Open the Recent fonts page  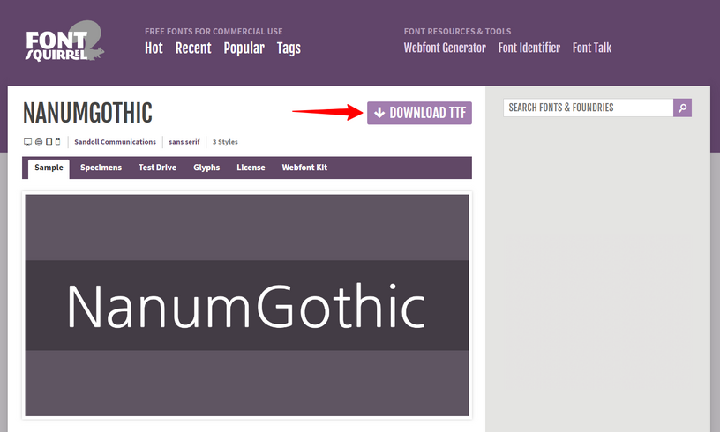tap(193, 48)
